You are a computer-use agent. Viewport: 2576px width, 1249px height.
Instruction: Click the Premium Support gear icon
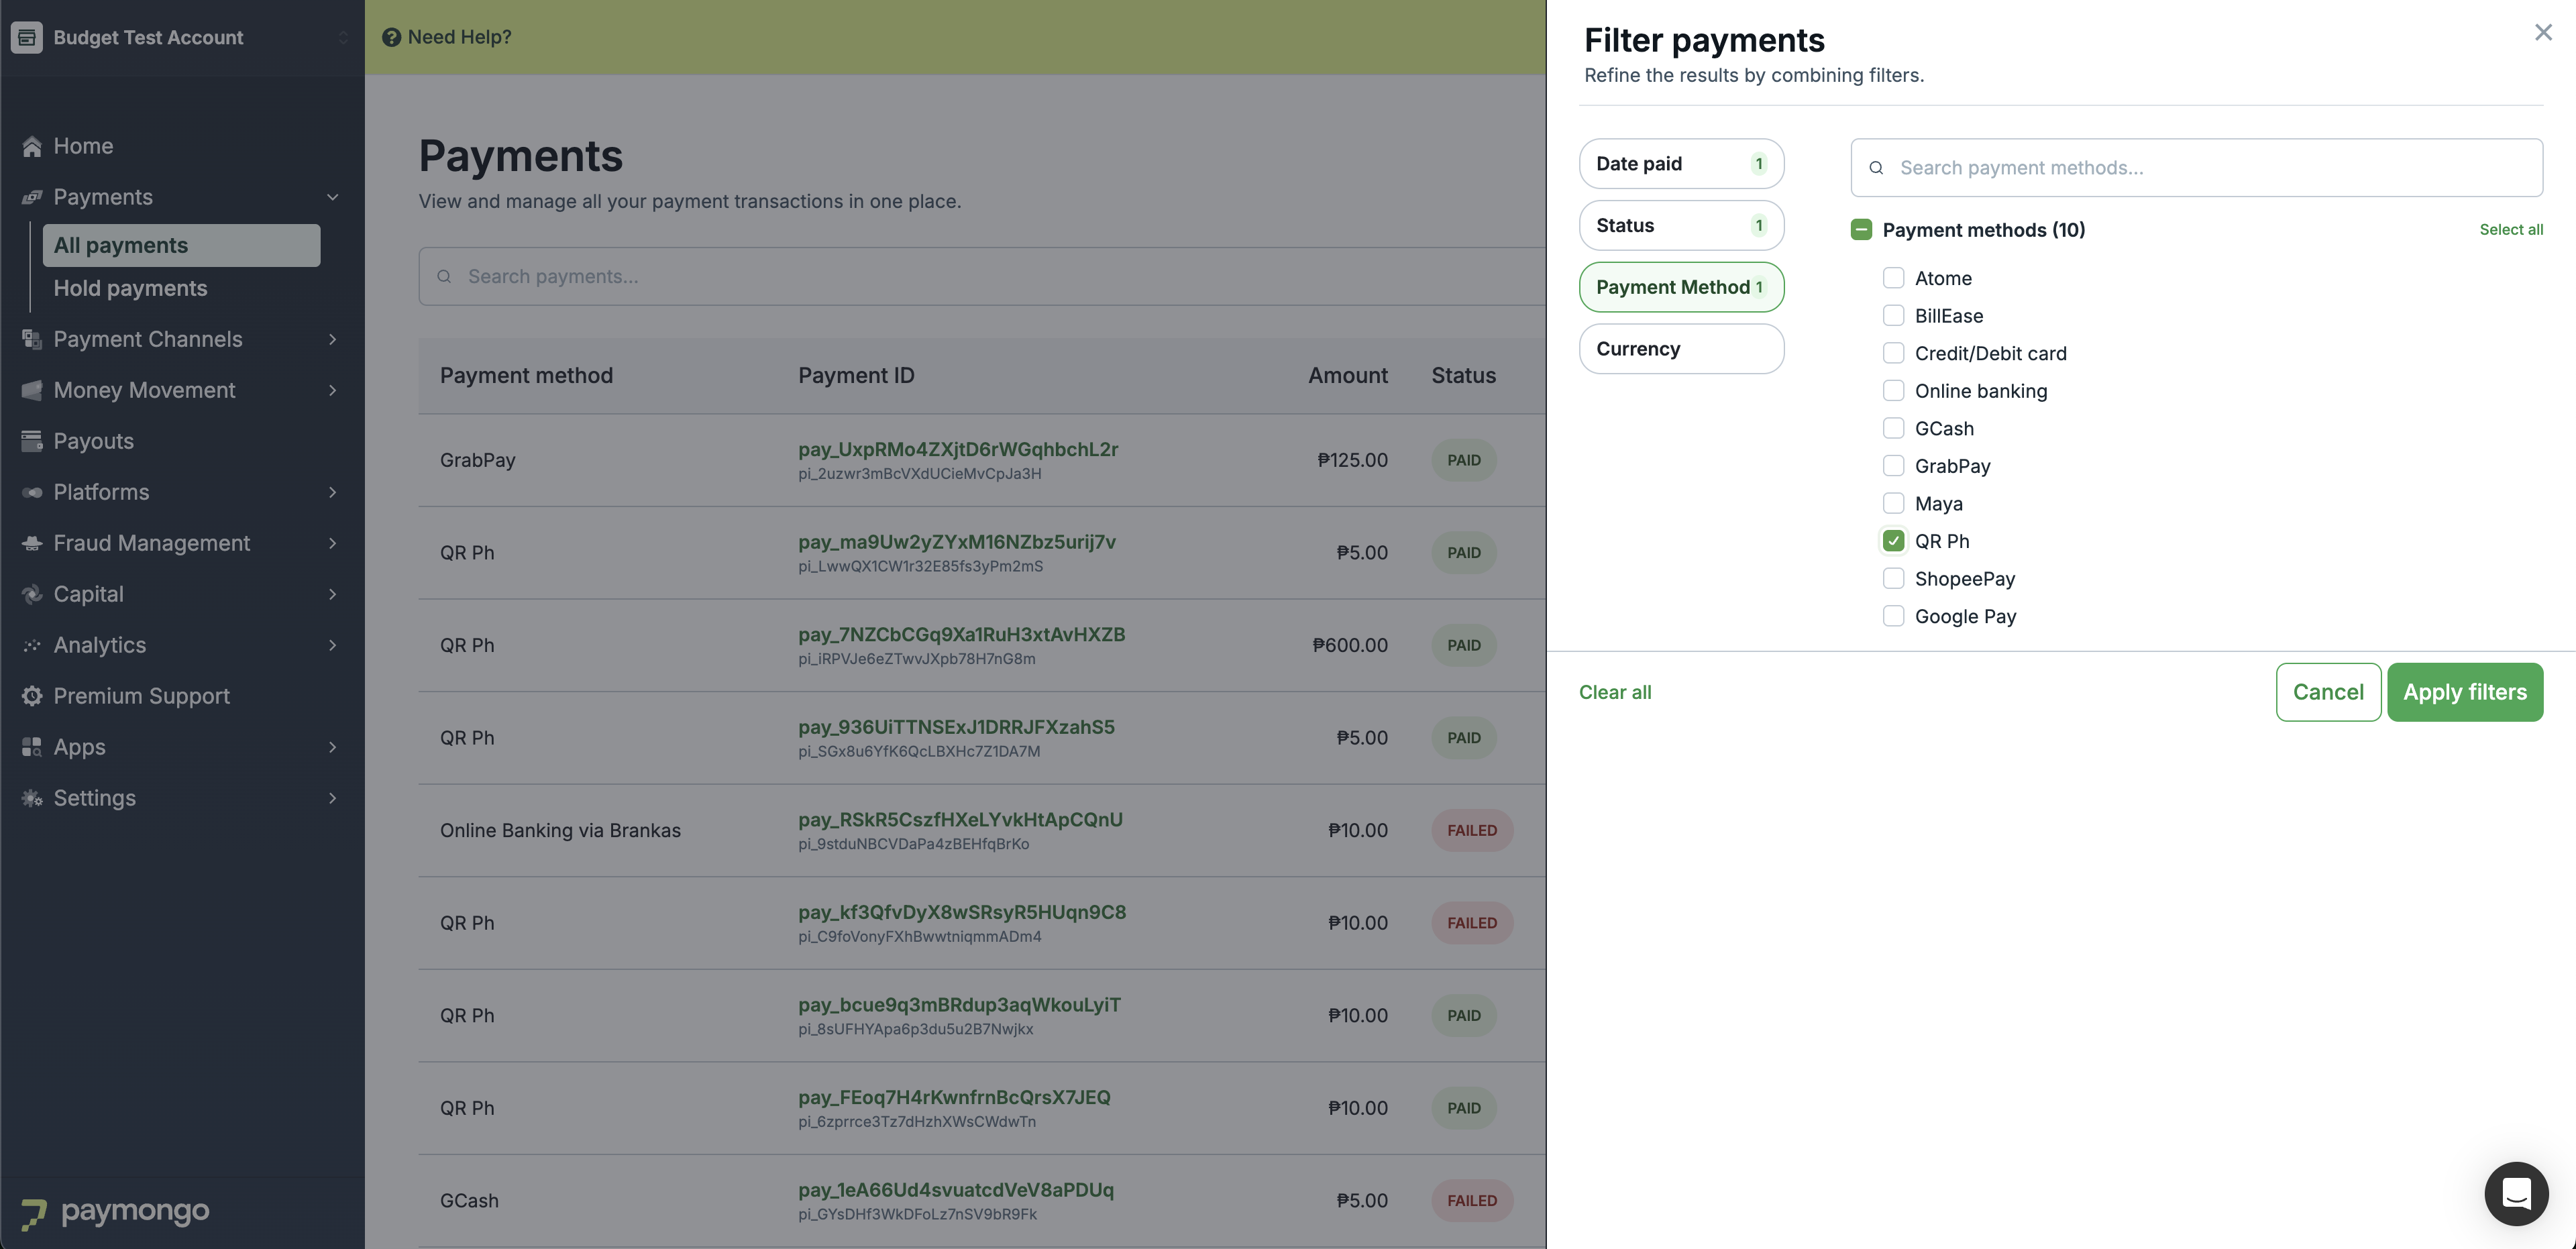[x=32, y=696]
